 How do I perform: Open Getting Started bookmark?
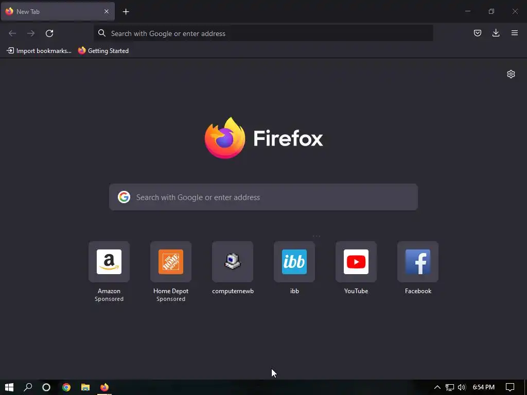click(x=103, y=51)
